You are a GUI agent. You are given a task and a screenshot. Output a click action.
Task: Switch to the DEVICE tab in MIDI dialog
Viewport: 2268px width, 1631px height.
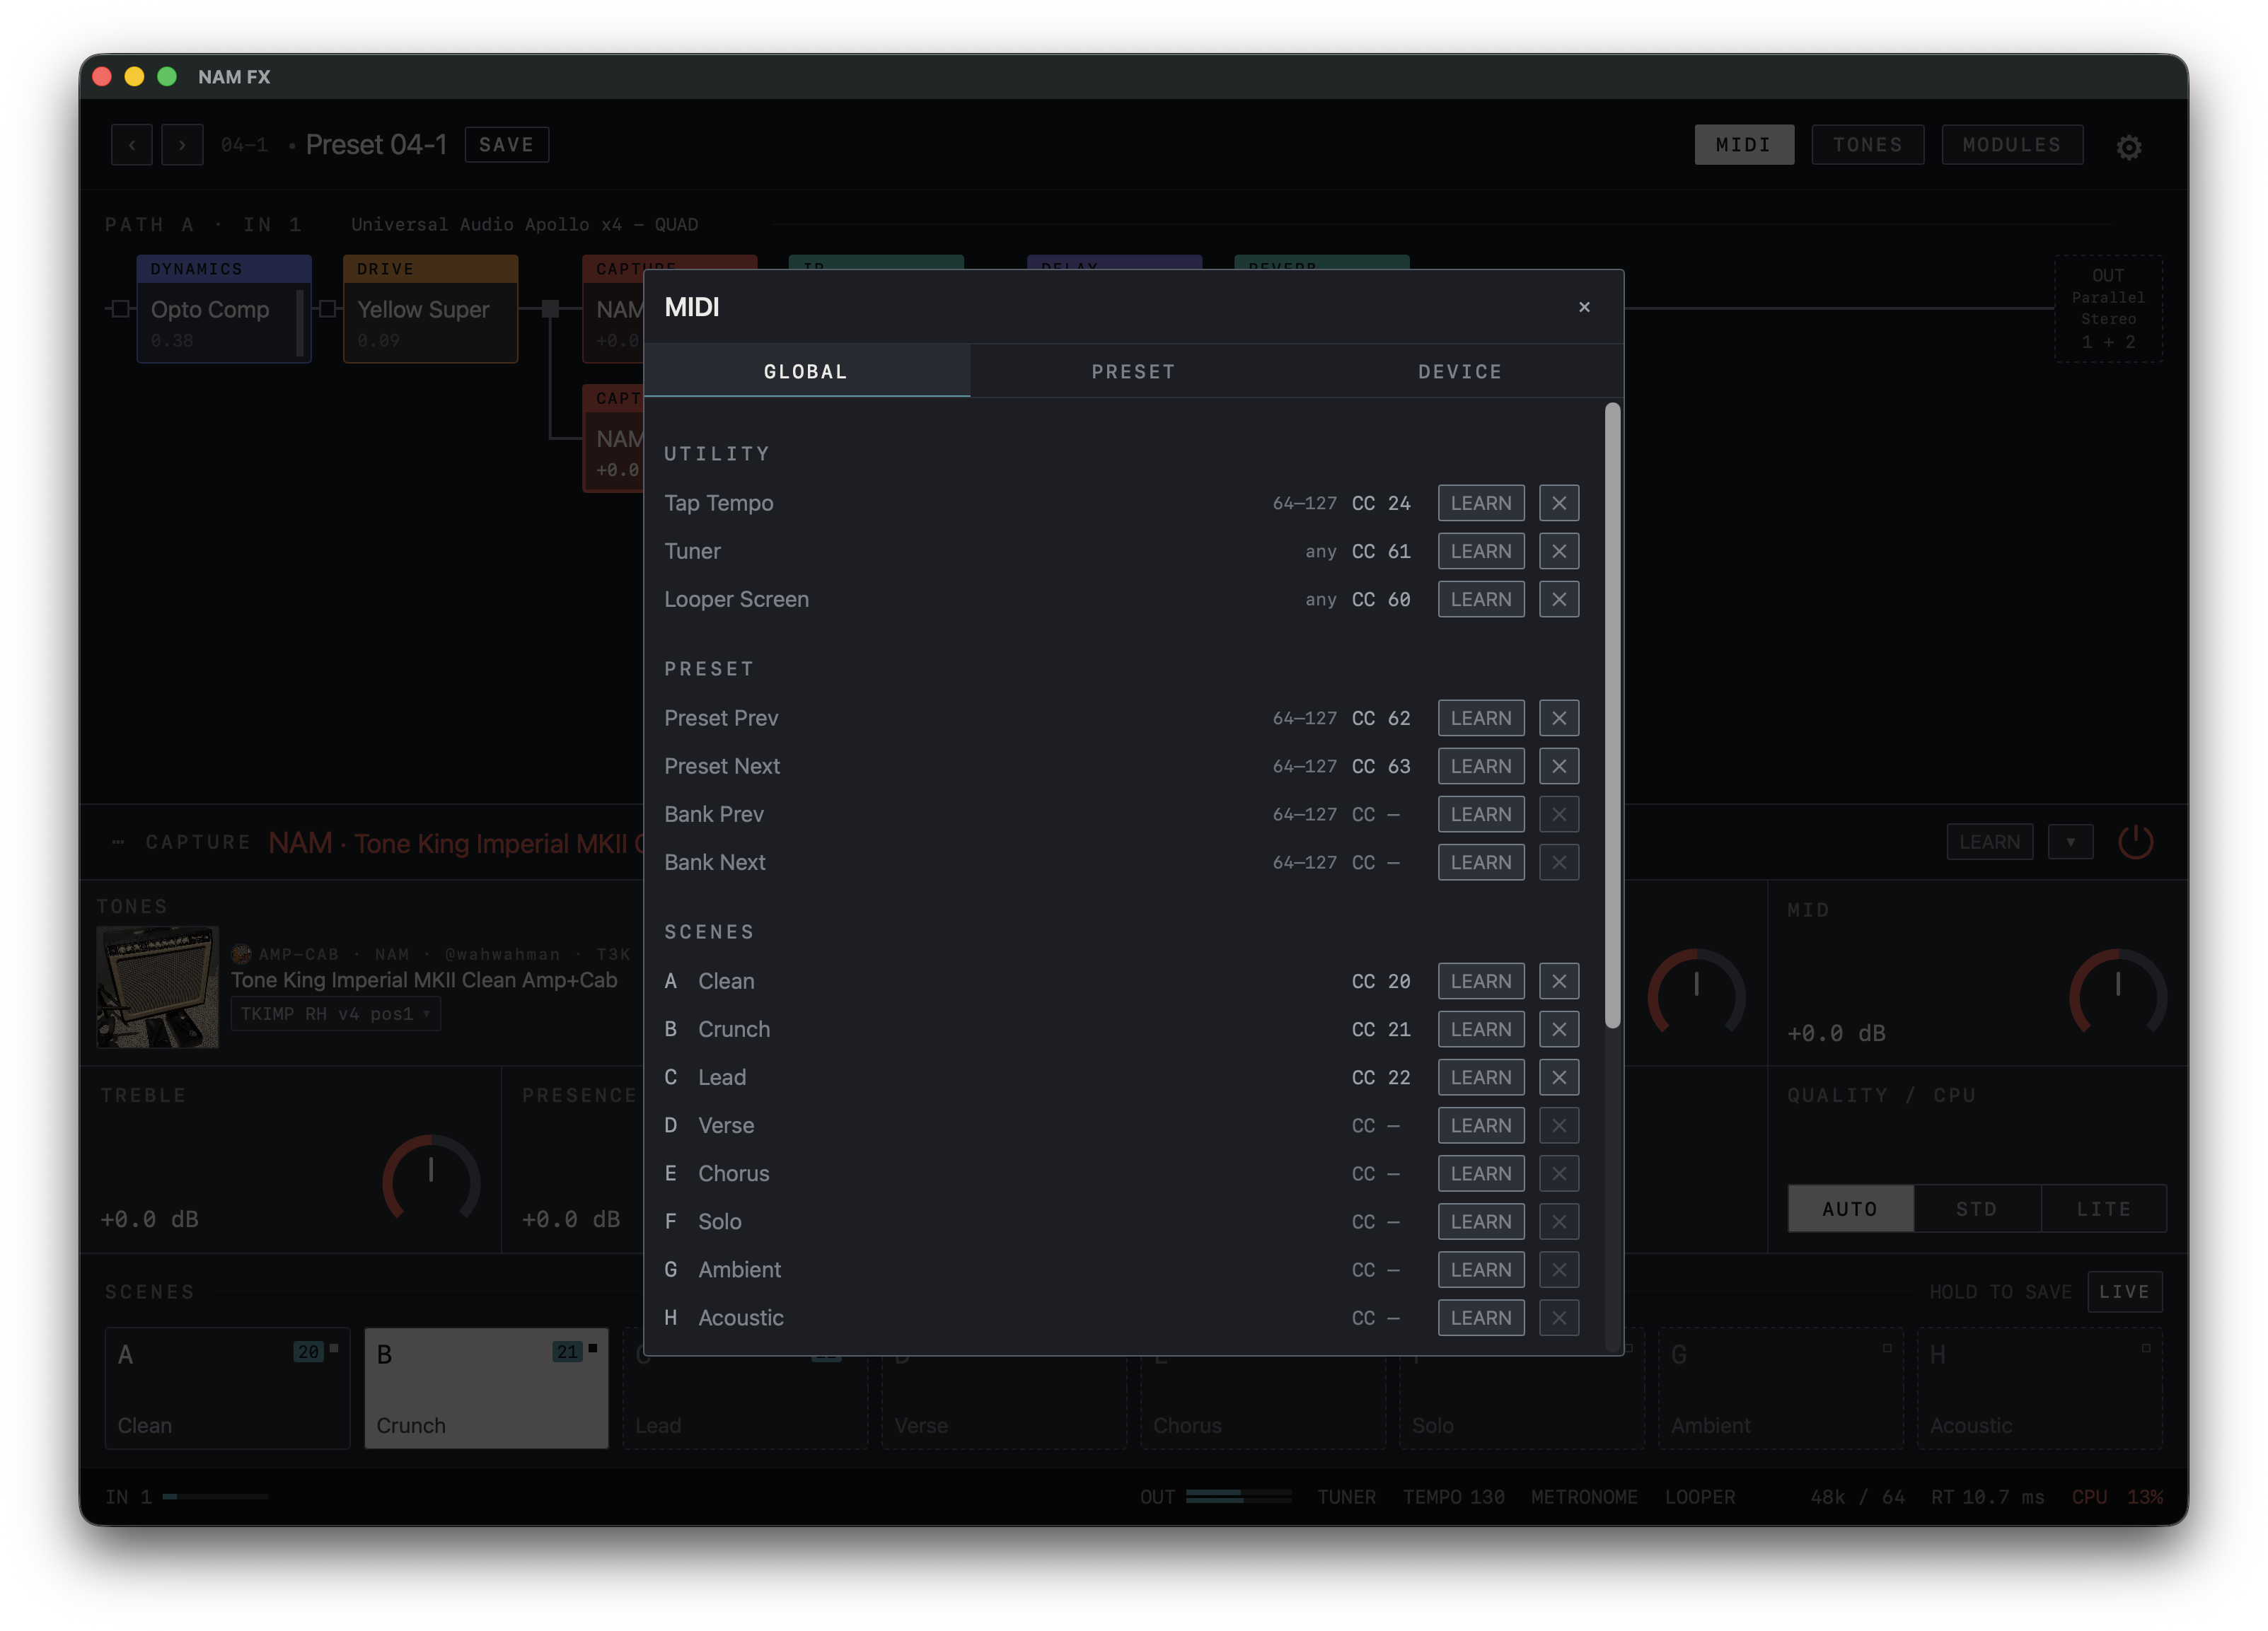pyautogui.click(x=1460, y=371)
